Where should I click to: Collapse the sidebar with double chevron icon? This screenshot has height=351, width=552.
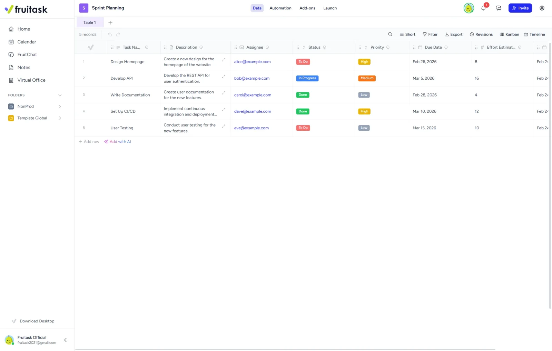66,340
